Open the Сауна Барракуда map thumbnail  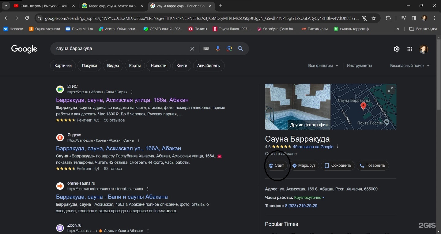(x=364, y=107)
